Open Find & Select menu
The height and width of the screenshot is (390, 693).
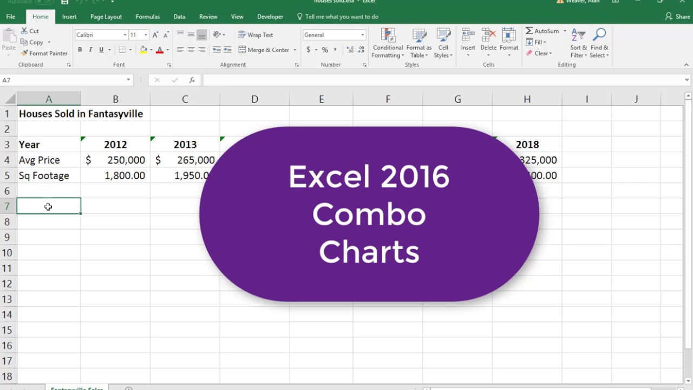pos(599,43)
